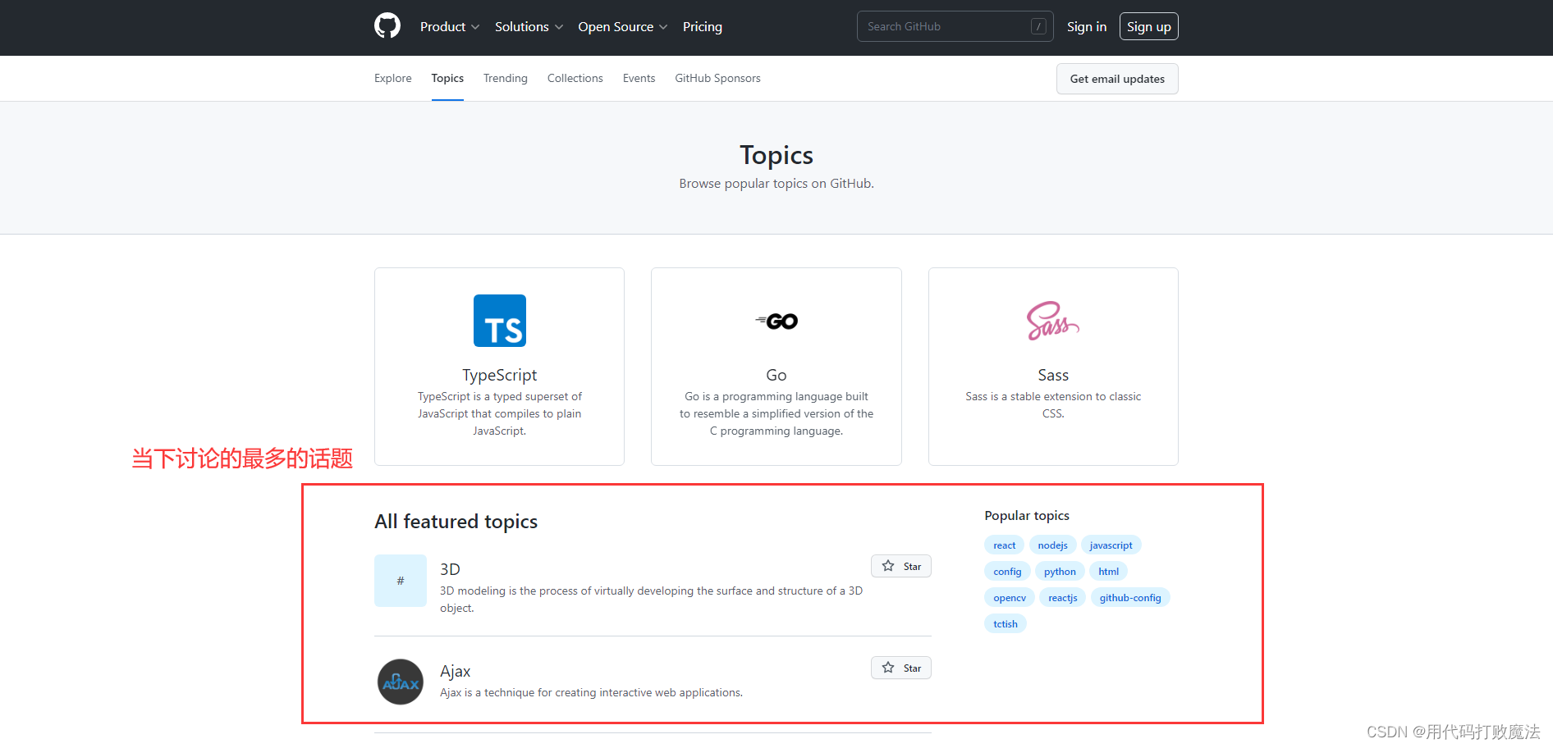Image resolution: width=1553 pixels, height=748 pixels.
Task: Click the slash shortcut icon in search box
Action: (1038, 26)
